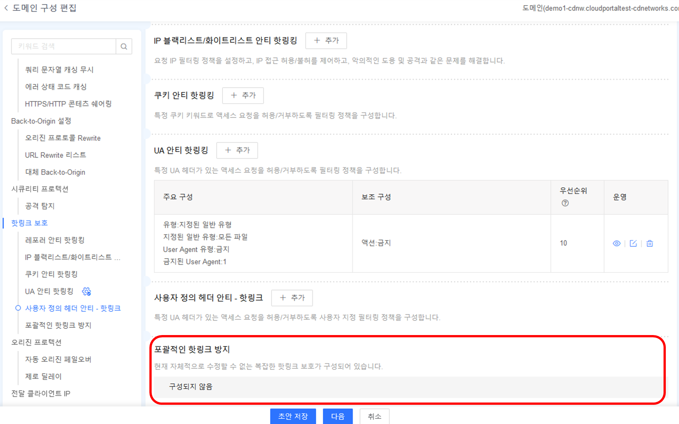This screenshot has height=424, width=679.
Task: Open the 레퍼러 안티 핫링킹 sidebar item
Action: pos(55,240)
